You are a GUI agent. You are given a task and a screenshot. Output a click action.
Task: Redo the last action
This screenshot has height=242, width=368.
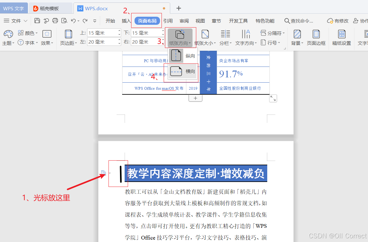pyautogui.click(x=85, y=21)
